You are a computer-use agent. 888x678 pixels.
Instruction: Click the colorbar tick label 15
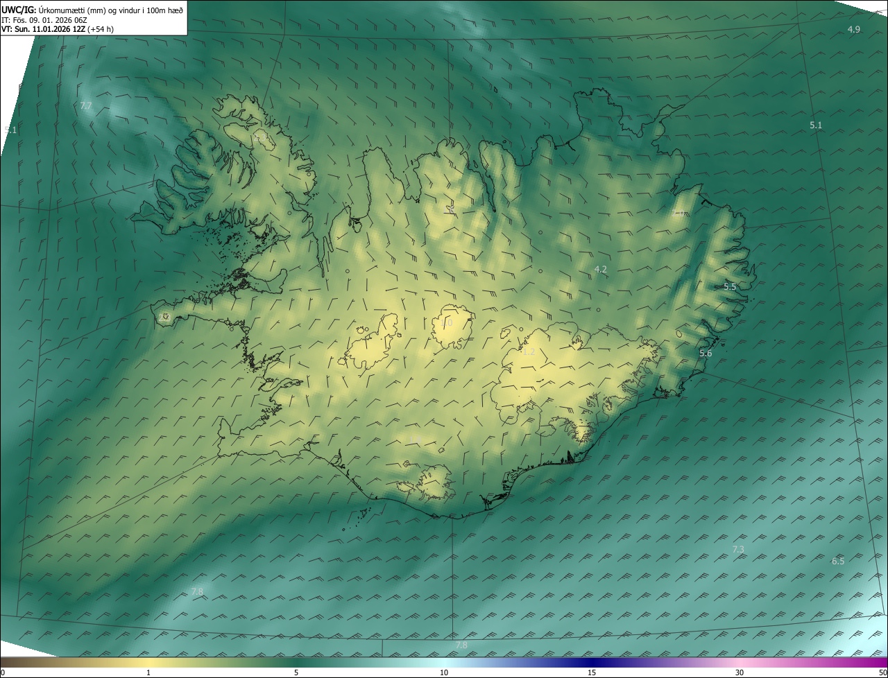click(592, 673)
